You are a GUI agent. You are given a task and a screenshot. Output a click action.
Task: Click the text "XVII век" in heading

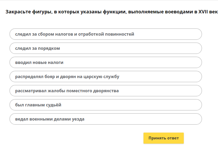click(x=208, y=12)
